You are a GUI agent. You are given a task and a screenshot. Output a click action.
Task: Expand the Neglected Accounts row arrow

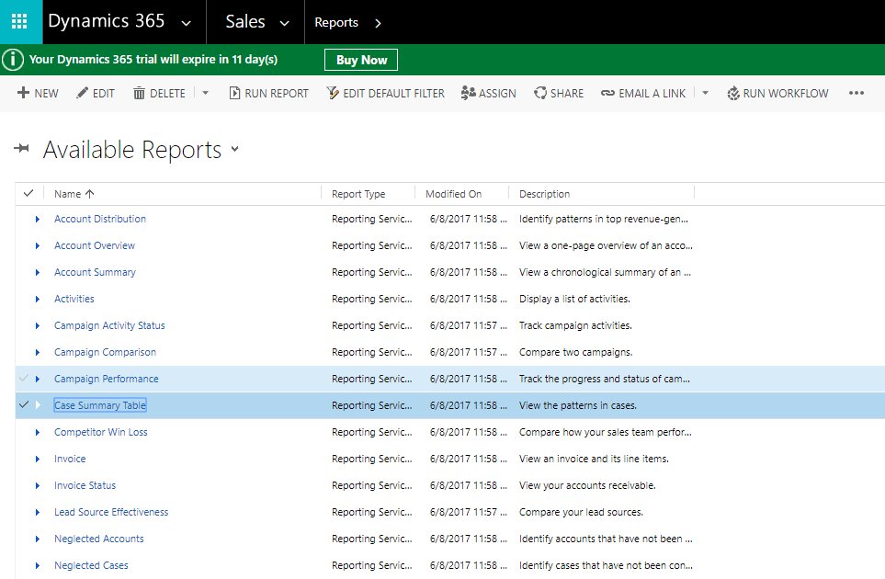point(38,539)
